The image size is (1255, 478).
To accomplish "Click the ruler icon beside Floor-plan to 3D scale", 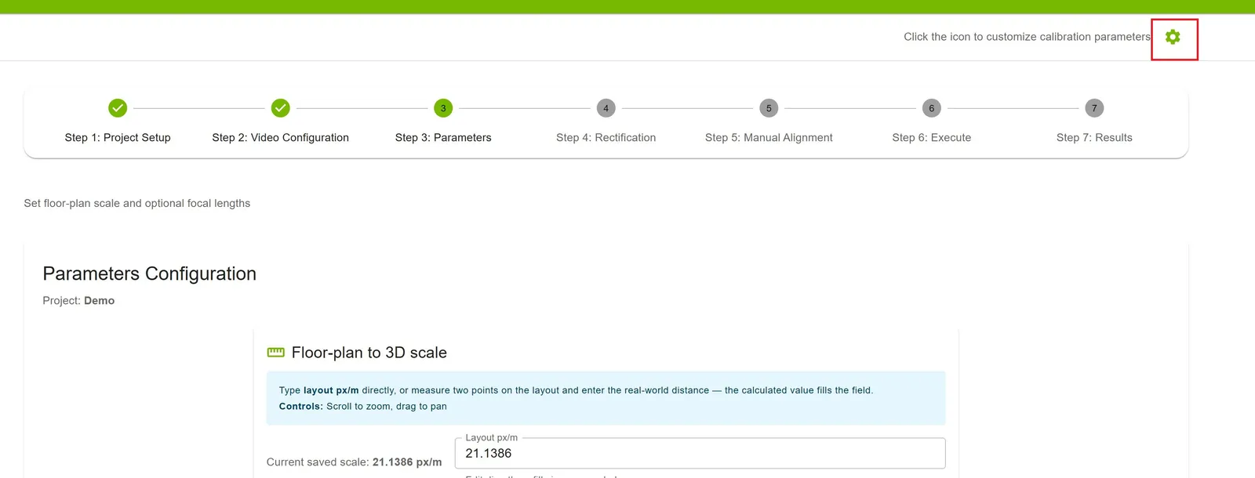I will pos(276,353).
